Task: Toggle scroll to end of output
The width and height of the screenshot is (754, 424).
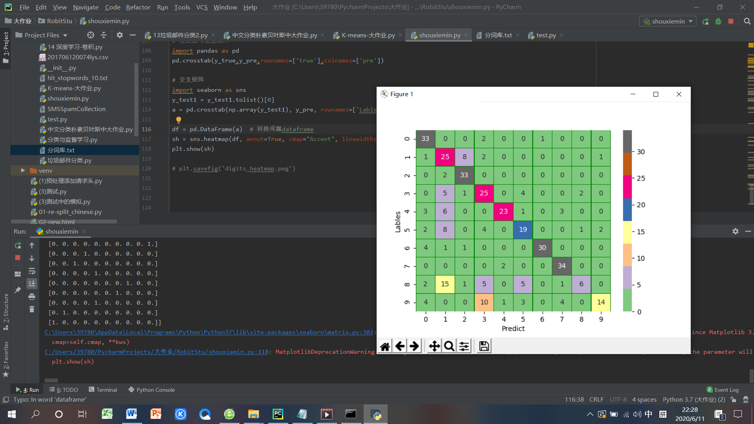Action: coord(32,283)
